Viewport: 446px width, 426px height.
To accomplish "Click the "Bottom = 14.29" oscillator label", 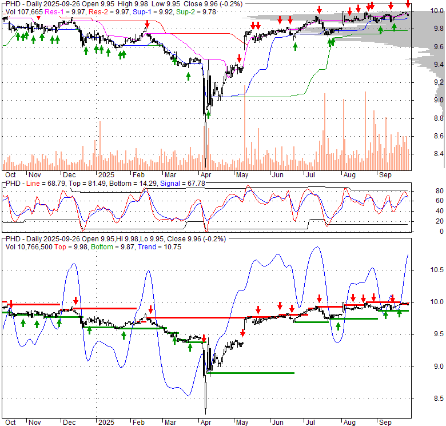I will pos(133,184).
